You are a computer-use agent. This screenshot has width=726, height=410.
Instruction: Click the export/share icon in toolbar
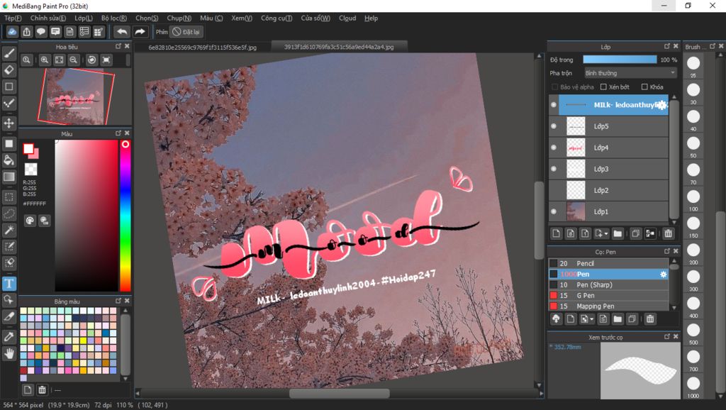click(27, 31)
